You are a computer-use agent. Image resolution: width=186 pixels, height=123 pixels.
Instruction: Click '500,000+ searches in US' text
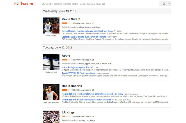[x=83, y=60]
